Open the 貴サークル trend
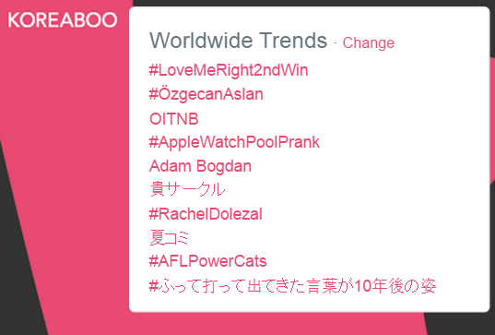This screenshot has width=495, height=335. (x=187, y=189)
